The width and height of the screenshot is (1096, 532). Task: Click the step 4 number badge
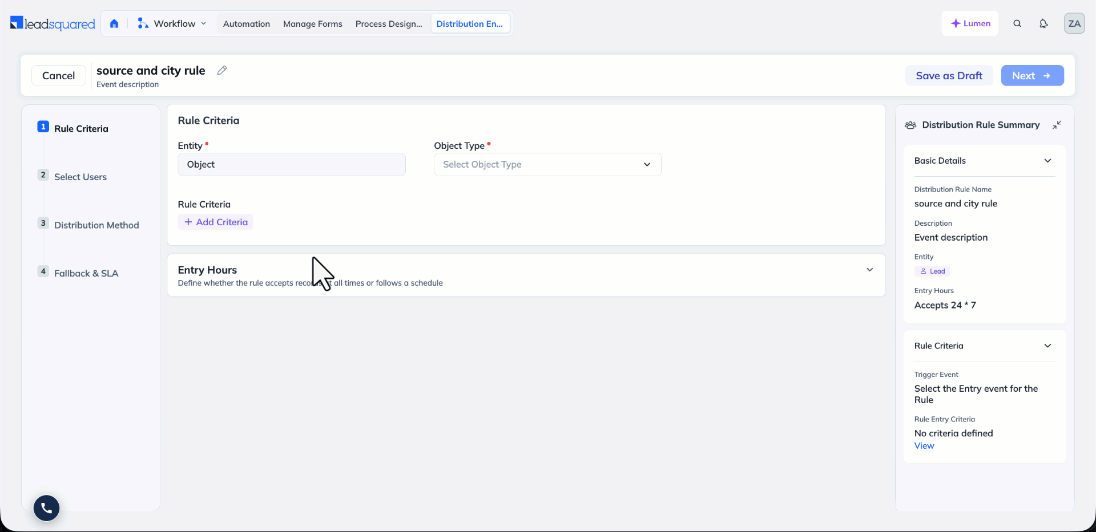pos(43,271)
